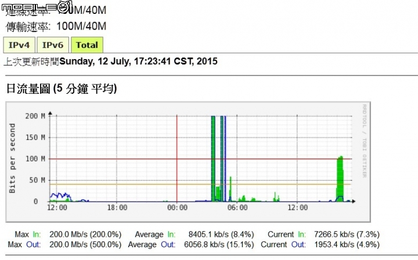Click the 'RRDTOOL / TOBI OETIKER' vertical credit text
The width and height of the screenshot is (418, 260).
(x=364, y=141)
